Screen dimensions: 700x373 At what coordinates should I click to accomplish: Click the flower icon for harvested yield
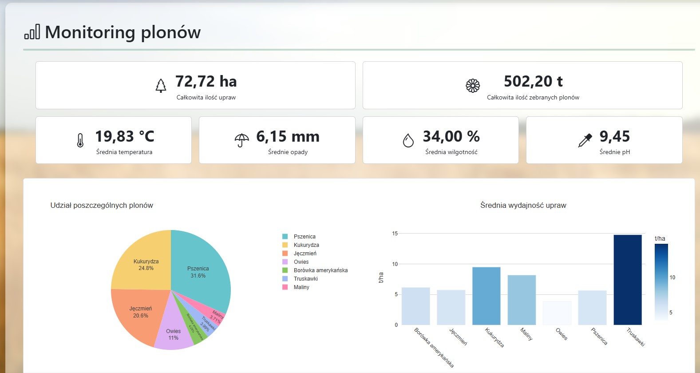tap(472, 85)
